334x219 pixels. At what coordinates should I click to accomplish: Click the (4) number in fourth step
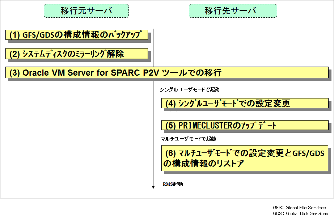click(x=171, y=104)
